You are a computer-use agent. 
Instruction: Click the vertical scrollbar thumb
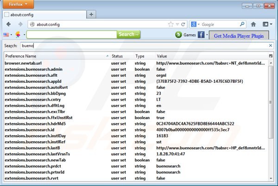271,102
